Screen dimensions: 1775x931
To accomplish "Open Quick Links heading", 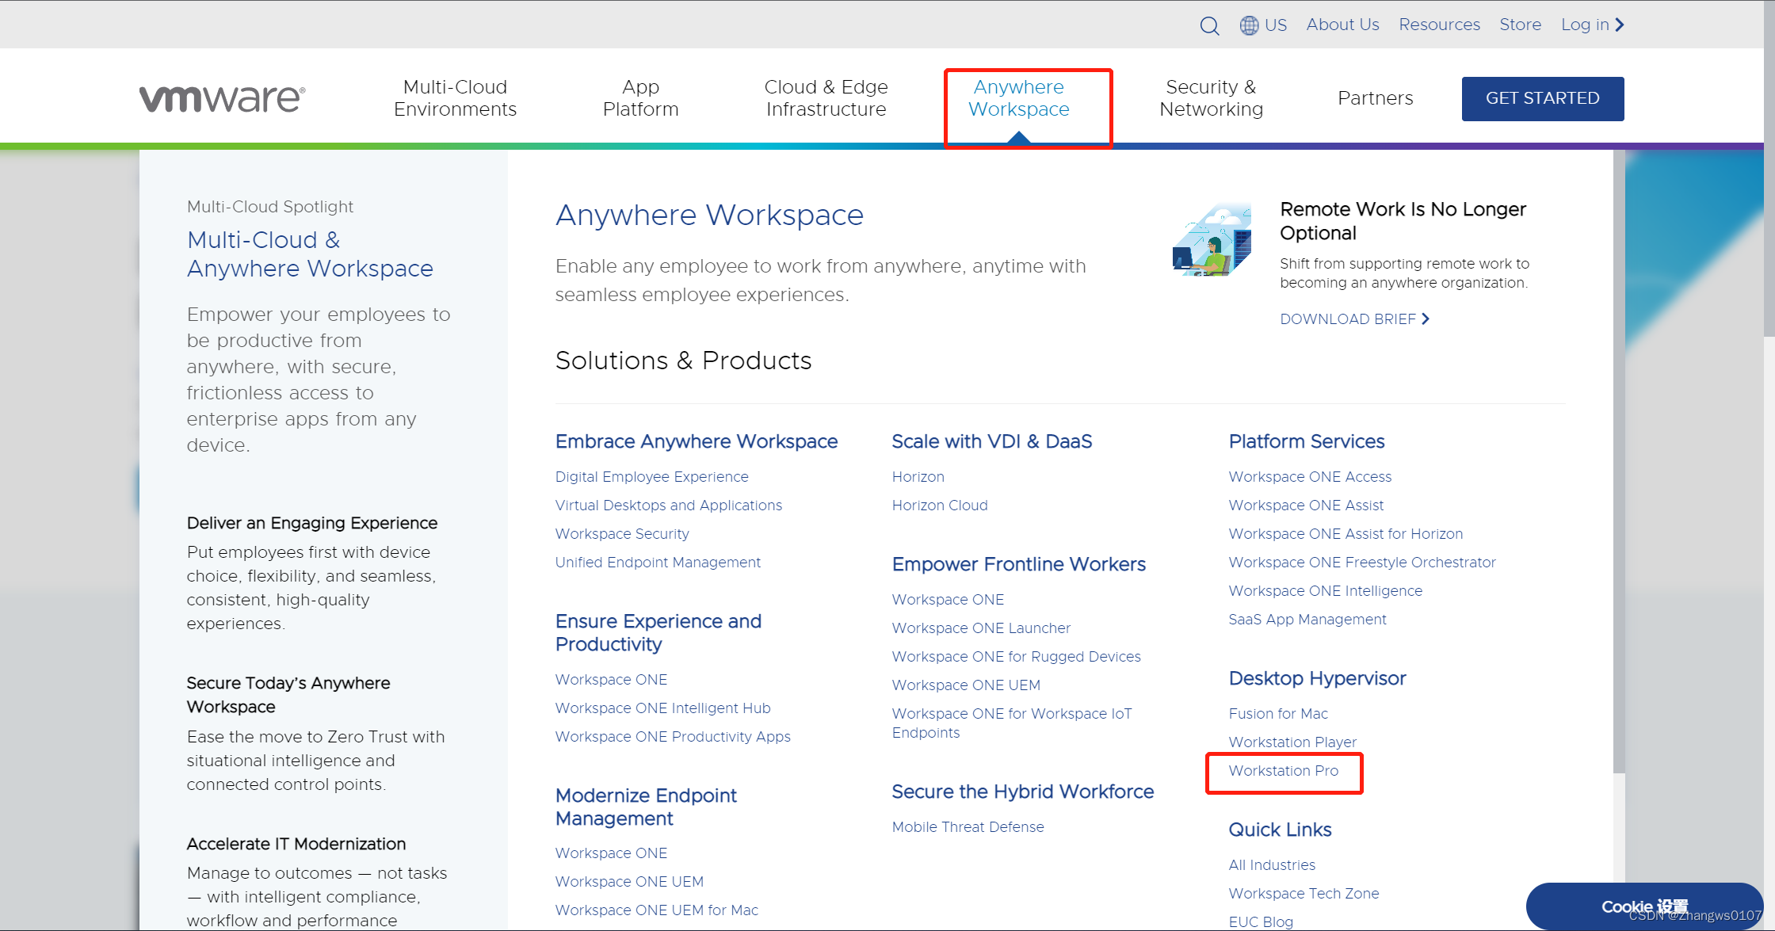I will click(x=1280, y=830).
